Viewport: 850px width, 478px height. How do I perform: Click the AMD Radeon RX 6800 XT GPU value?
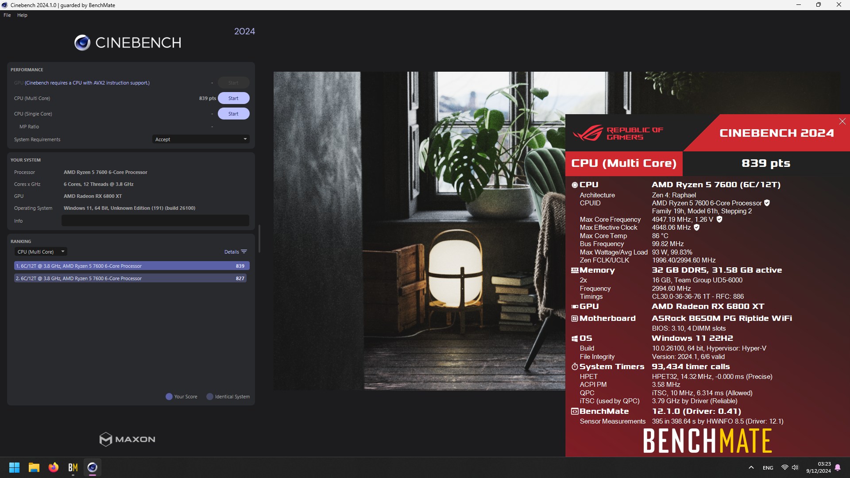pyautogui.click(x=93, y=196)
